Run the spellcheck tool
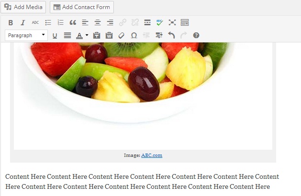The image size is (301, 196). [x=159, y=22]
